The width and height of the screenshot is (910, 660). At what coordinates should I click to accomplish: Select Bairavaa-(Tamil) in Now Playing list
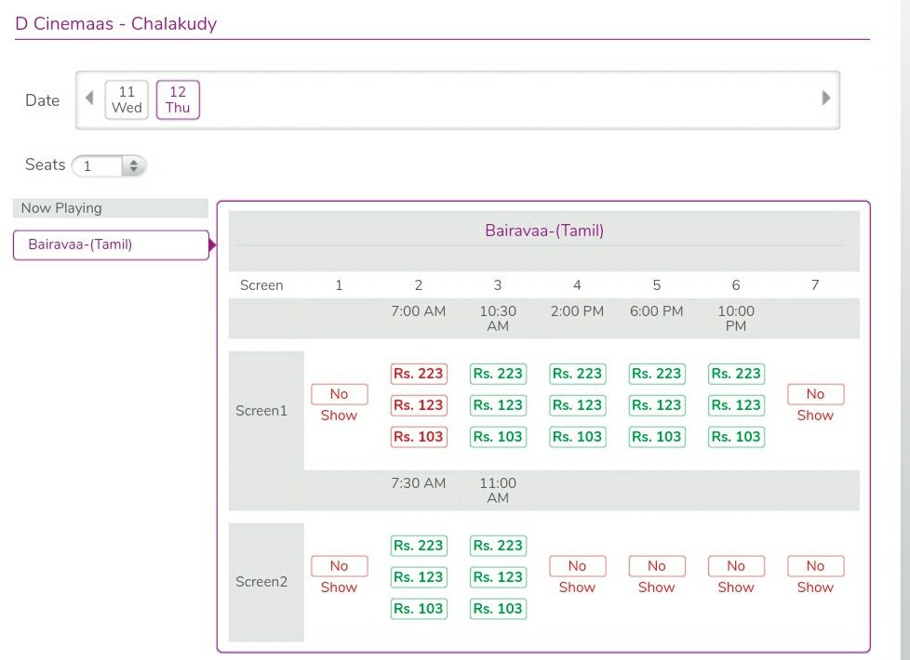click(x=111, y=244)
